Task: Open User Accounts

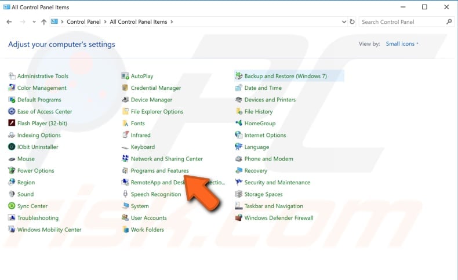Action: click(x=148, y=218)
